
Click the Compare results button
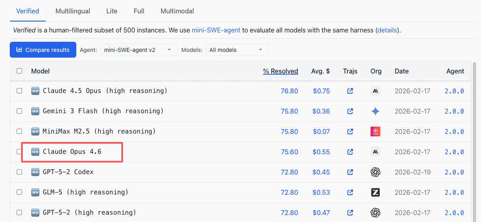(x=43, y=50)
